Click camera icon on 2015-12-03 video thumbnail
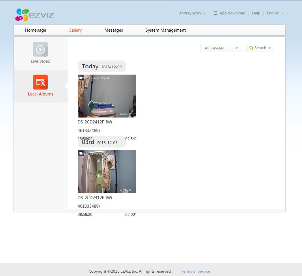The image size is (302, 276). click(81, 153)
